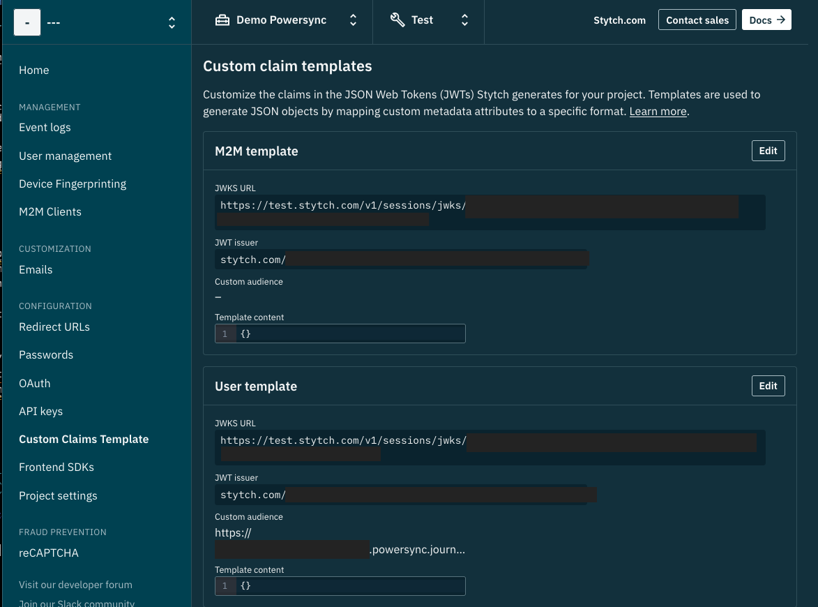The height and width of the screenshot is (607, 818).
Task: Click the M2M template heading
Action: [257, 151]
